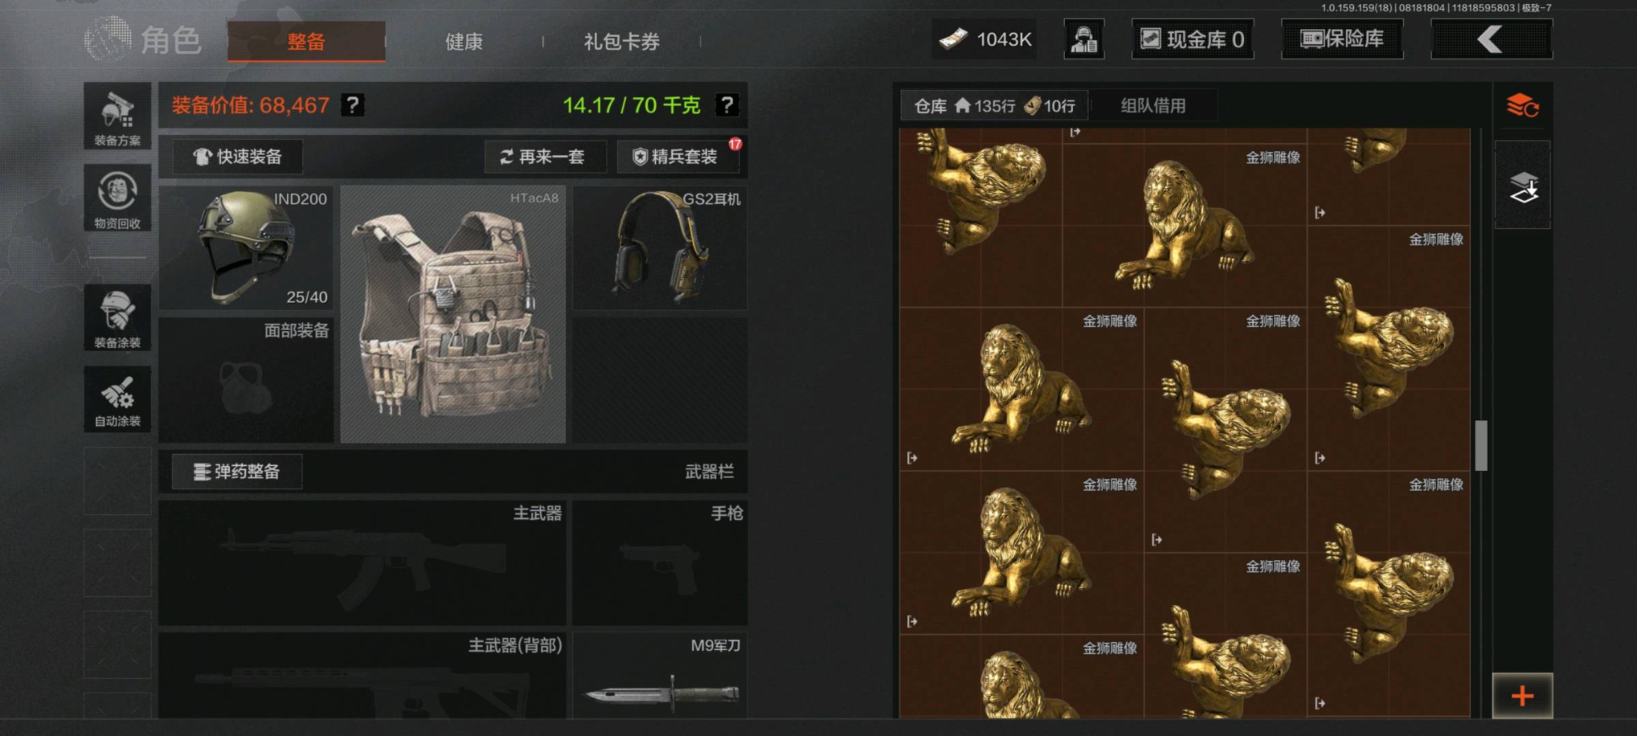Image resolution: width=1637 pixels, height=736 pixels.
Task: Open the 物资回收 recycle icon
Action: click(117, 198)
